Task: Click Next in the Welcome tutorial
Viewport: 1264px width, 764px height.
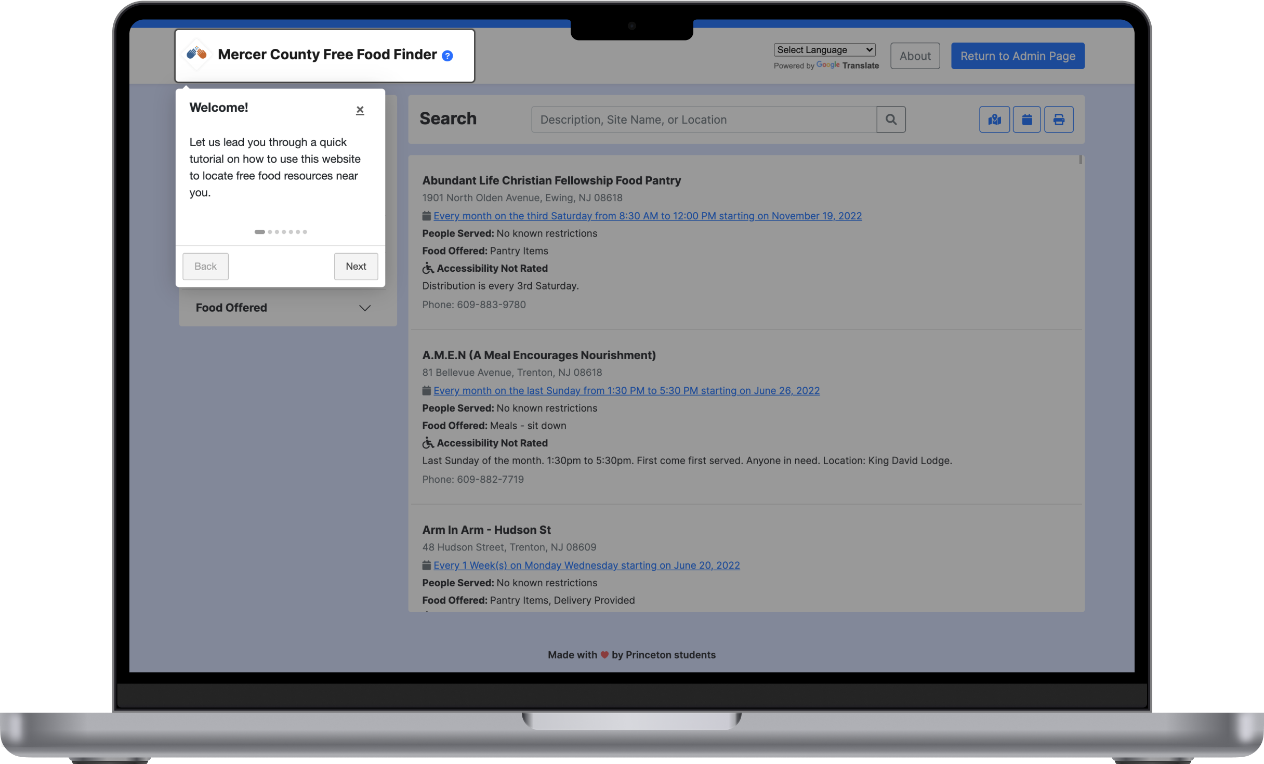Action: point(356,266)
